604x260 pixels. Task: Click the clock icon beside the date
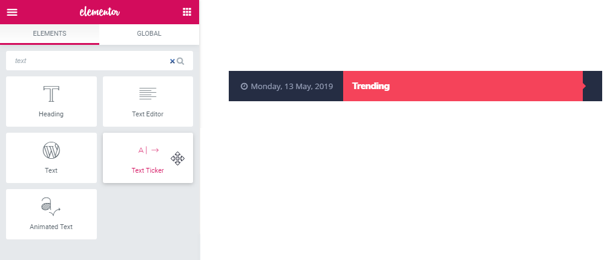[244, 86]
